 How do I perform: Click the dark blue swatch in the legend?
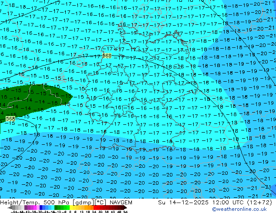click(x=41, y=207)
